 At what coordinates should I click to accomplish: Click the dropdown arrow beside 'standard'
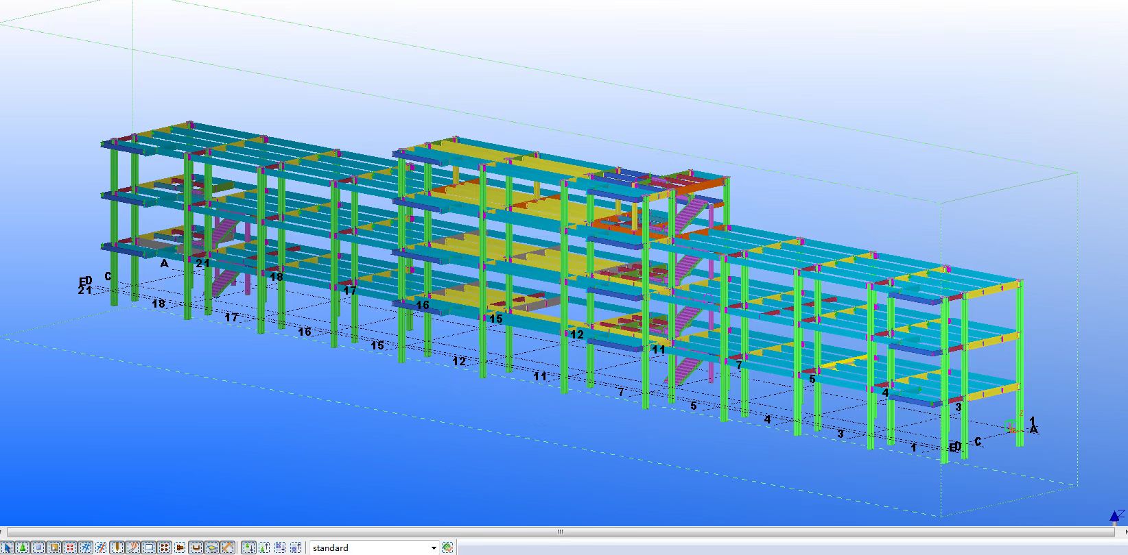[x=434, y=547]
